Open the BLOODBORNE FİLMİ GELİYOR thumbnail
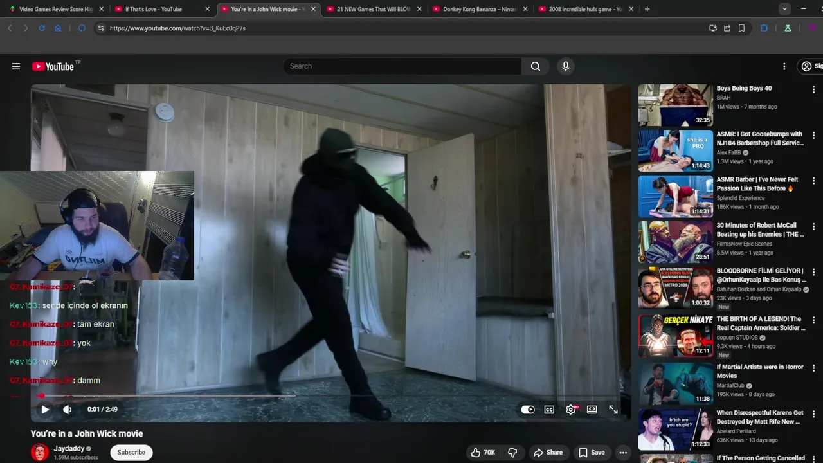Image resolution: width=823 pixels, height=463 pixels. (675, 287)
